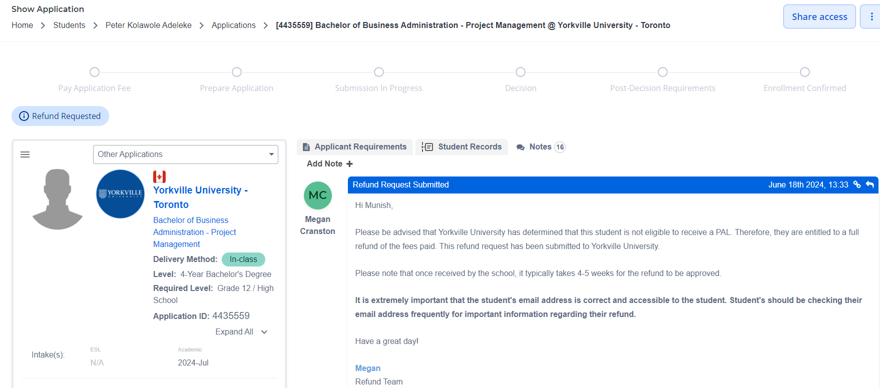Screen dimensions: 880x388
Task: Add a new note
Action: click(329, 164)
